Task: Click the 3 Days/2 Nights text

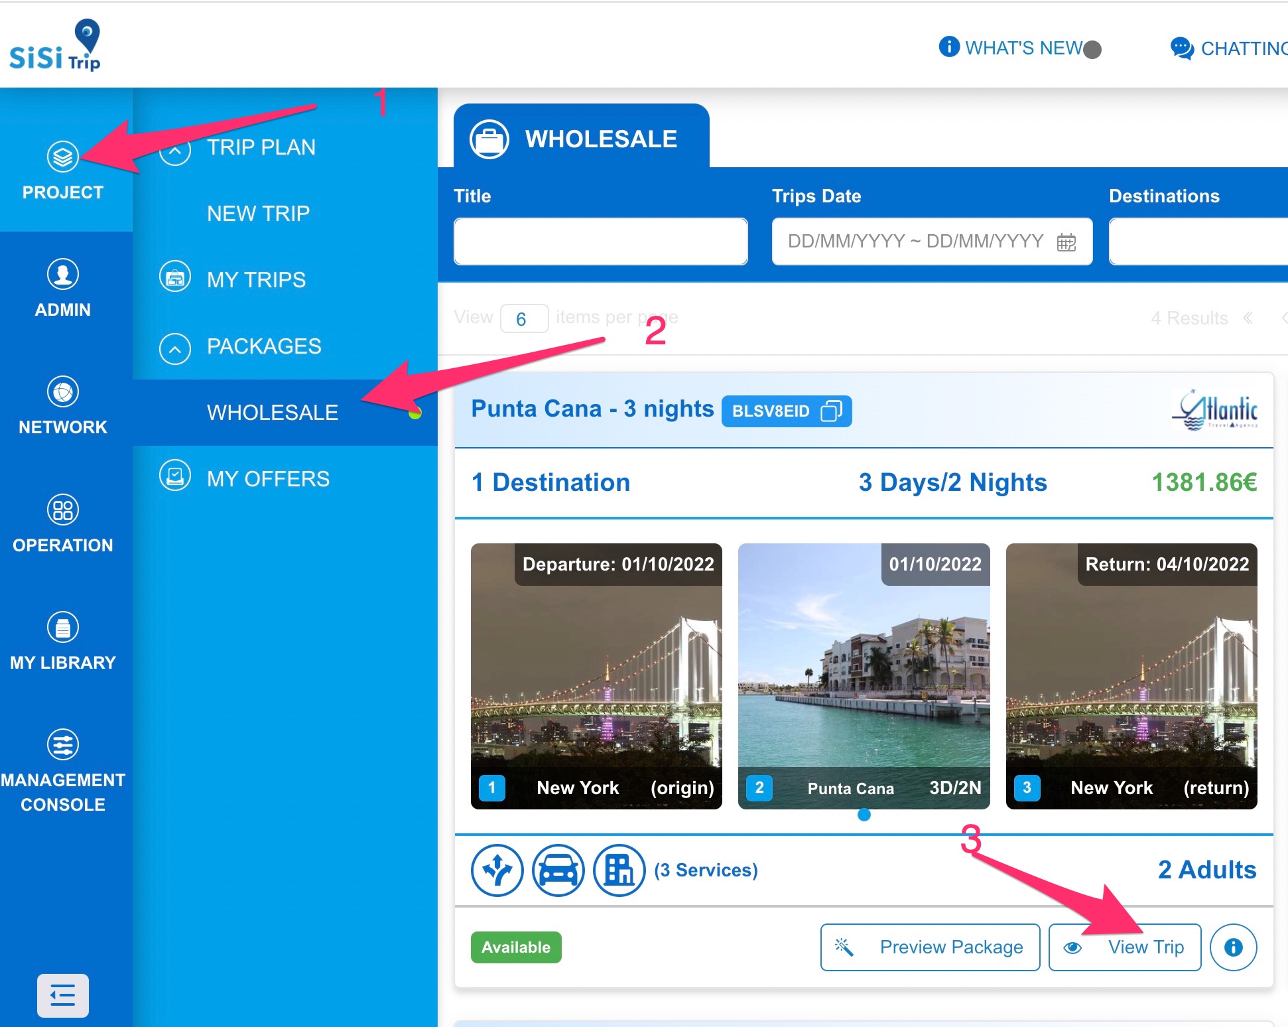Action: pyautogui.click(x=953, y=482)
